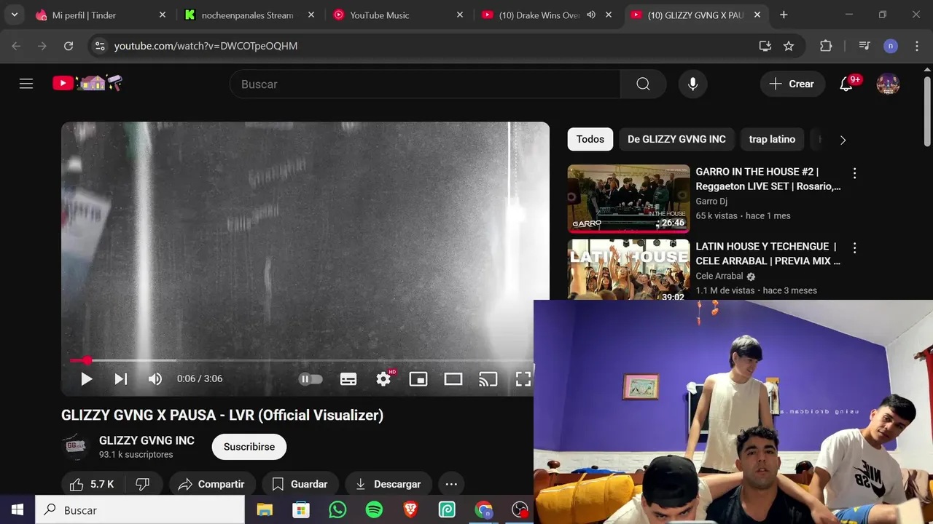Screen dimensions: 933x524
Task: Toggle subtitles on the player
Action: [x=348, y=378]
